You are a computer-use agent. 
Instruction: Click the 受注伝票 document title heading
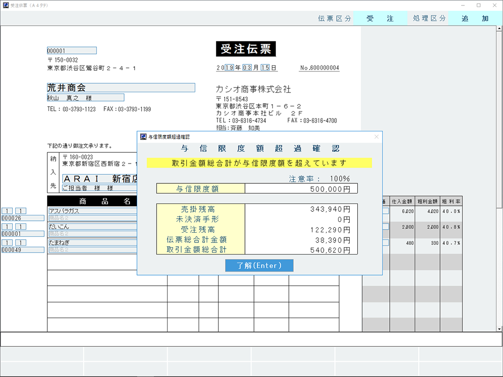(x=246, y=49)
